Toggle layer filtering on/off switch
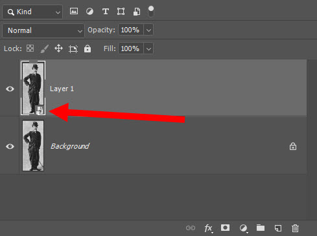317x236 pixels. click(x=151, y=12)
